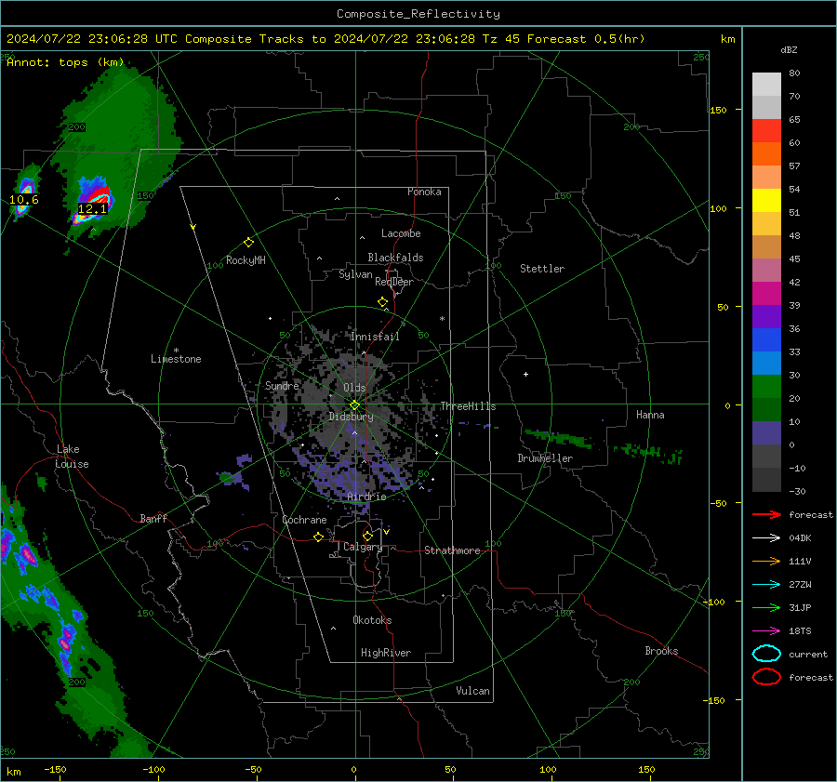Screen dimensions: 837x782
Task: Click yellow diamond marker above Calgary label
Action: tap(367, 536)
